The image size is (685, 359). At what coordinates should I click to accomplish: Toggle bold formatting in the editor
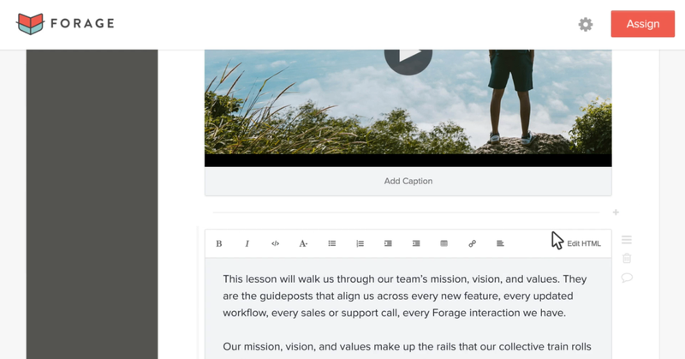[x=219, y=243]
